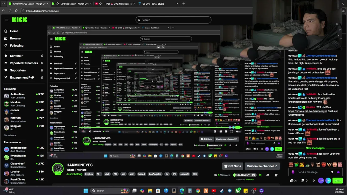Open NickLee channel in Following list

click(24, 104)
